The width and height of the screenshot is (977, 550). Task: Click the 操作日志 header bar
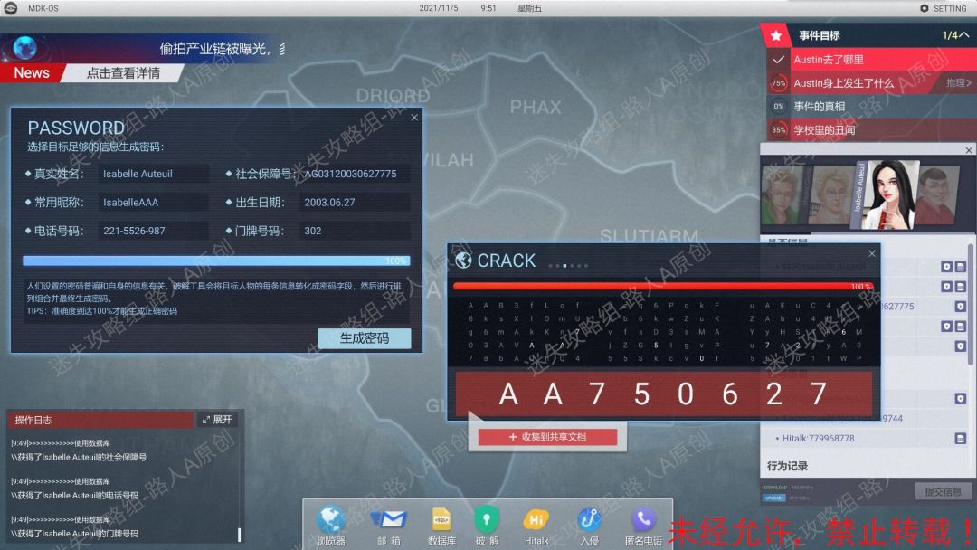coord(100,420)
